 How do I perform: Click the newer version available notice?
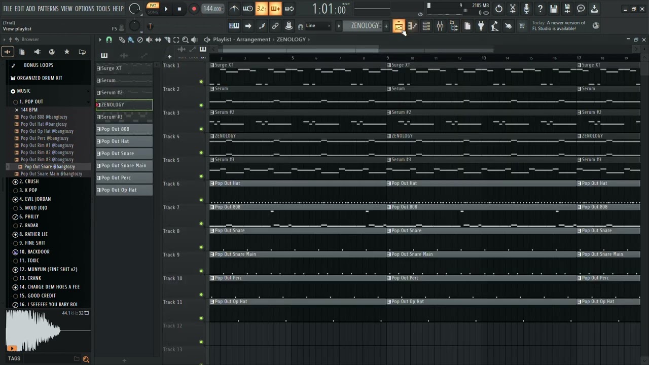(x=559, y=26)
